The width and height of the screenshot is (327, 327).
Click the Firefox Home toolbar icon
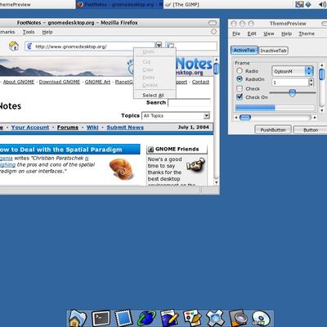pos(14,46)
